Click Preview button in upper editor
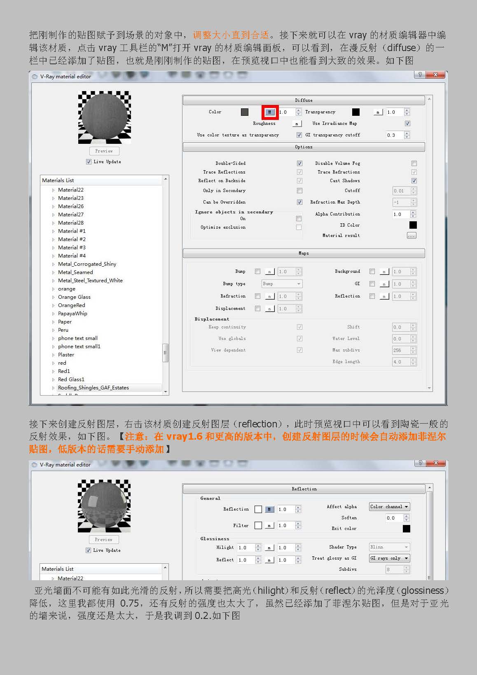Image resolution: width=477 pixels, height=675 pixels. click(104, 151)
